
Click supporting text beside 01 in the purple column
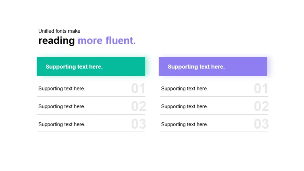(x=184, y=89)
